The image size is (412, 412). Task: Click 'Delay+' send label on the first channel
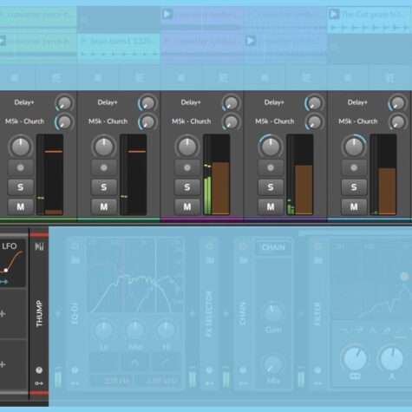[24, 102]
